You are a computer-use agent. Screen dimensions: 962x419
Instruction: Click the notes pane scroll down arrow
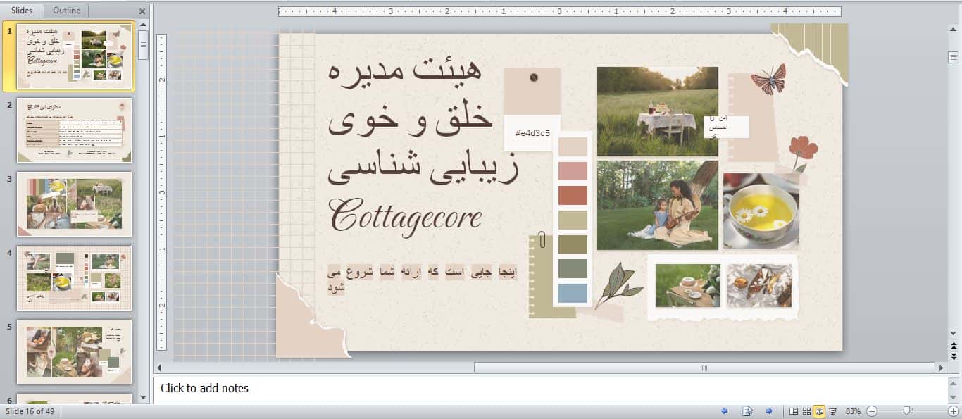954,399
